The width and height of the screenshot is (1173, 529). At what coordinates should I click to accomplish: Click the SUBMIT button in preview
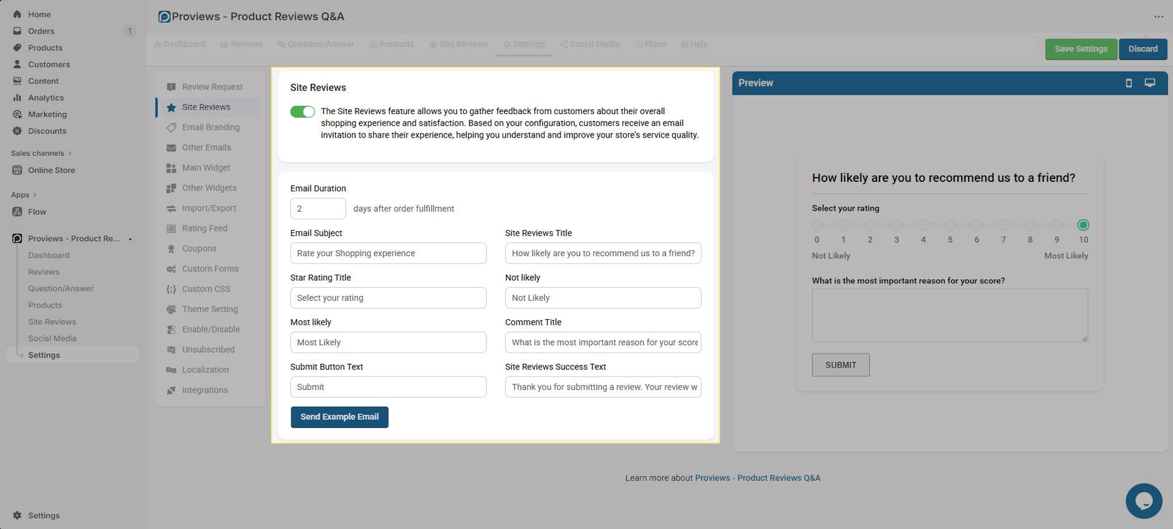[x=840, y=365]
